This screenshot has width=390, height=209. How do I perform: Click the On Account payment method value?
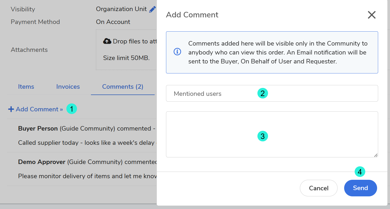point(113,22)
